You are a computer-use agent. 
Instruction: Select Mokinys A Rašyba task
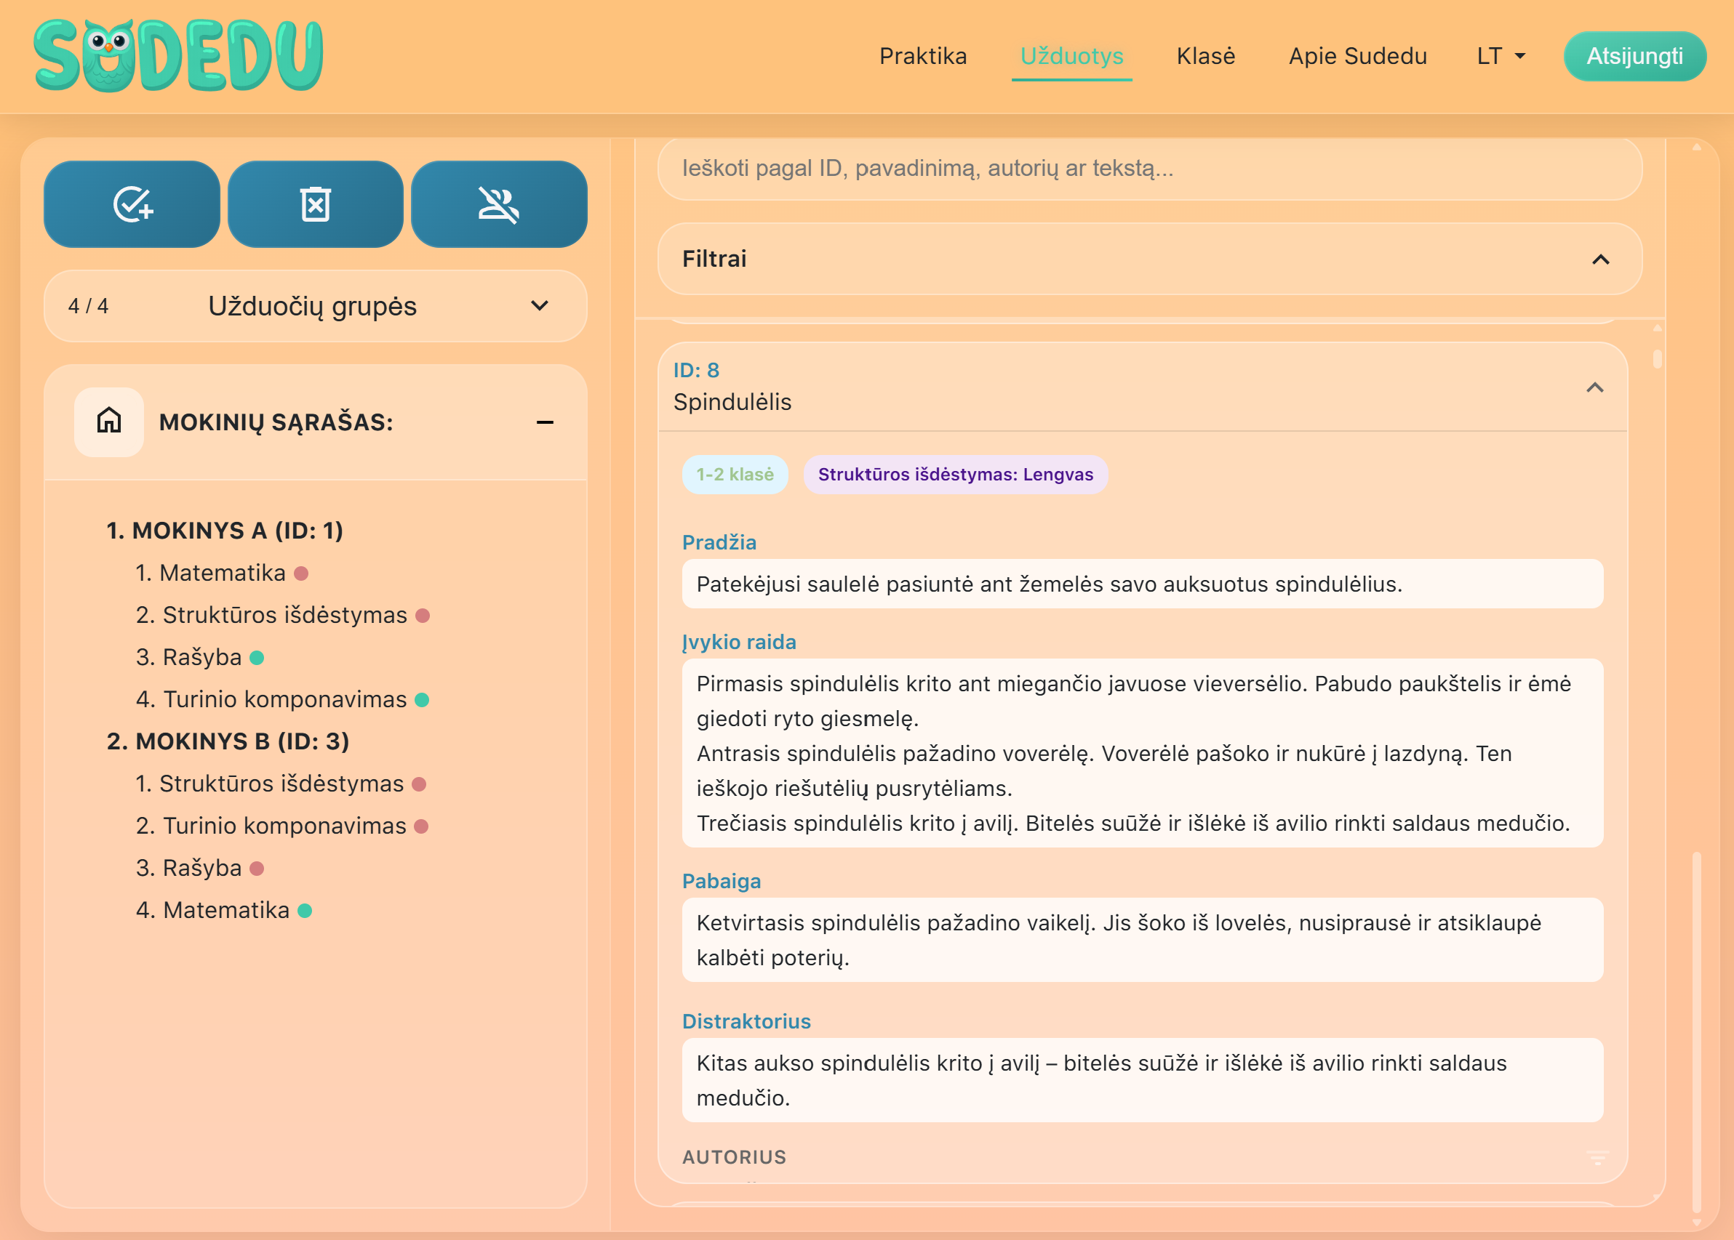pyautogui.click(x=201, y=657)
